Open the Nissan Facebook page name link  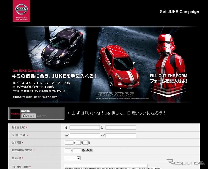(25, 111)
